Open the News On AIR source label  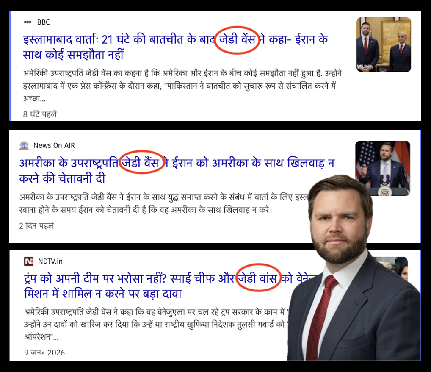pos(54,145)
